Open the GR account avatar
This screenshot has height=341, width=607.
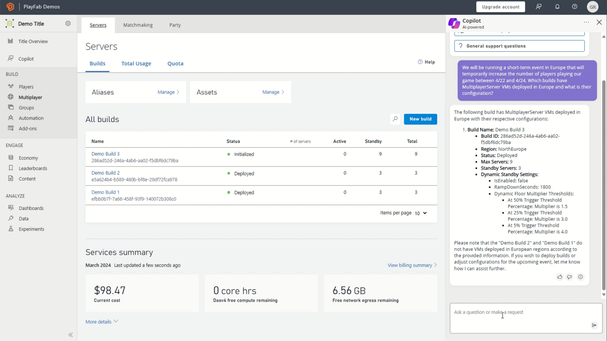[593, 7]
